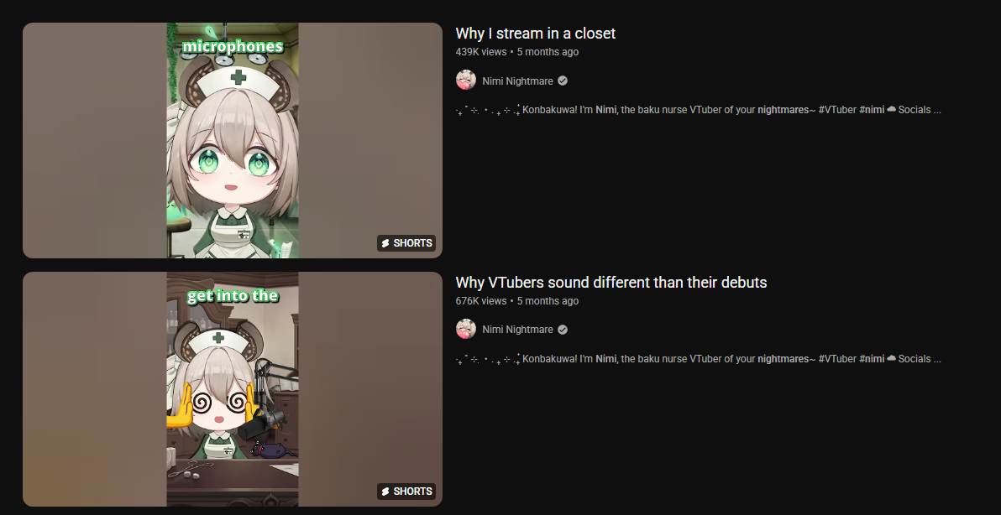This screenshot has height=515, width=1001.
Task: Open Nimi Nightmare avatar beside the closet video
Action: click(466, 81)
